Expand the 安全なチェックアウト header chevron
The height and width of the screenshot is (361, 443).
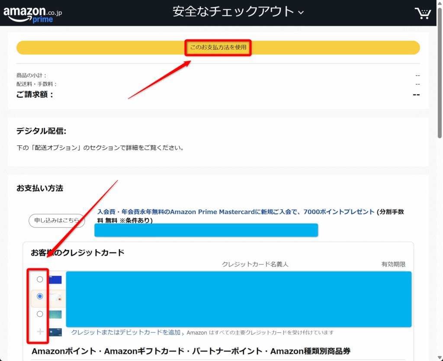pos(301,13)
